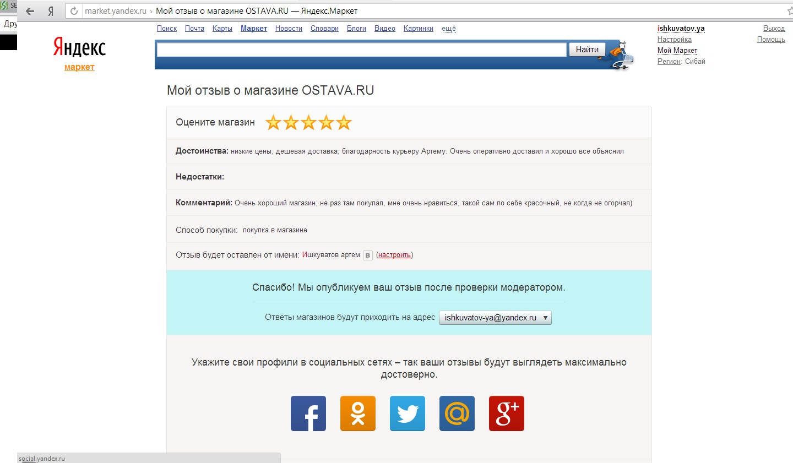Open the Карты navigation link

pos(222,29)
